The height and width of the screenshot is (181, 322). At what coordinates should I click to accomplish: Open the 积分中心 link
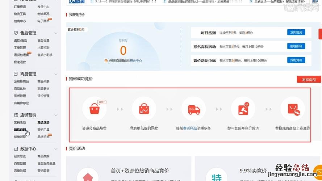point(136,61)
